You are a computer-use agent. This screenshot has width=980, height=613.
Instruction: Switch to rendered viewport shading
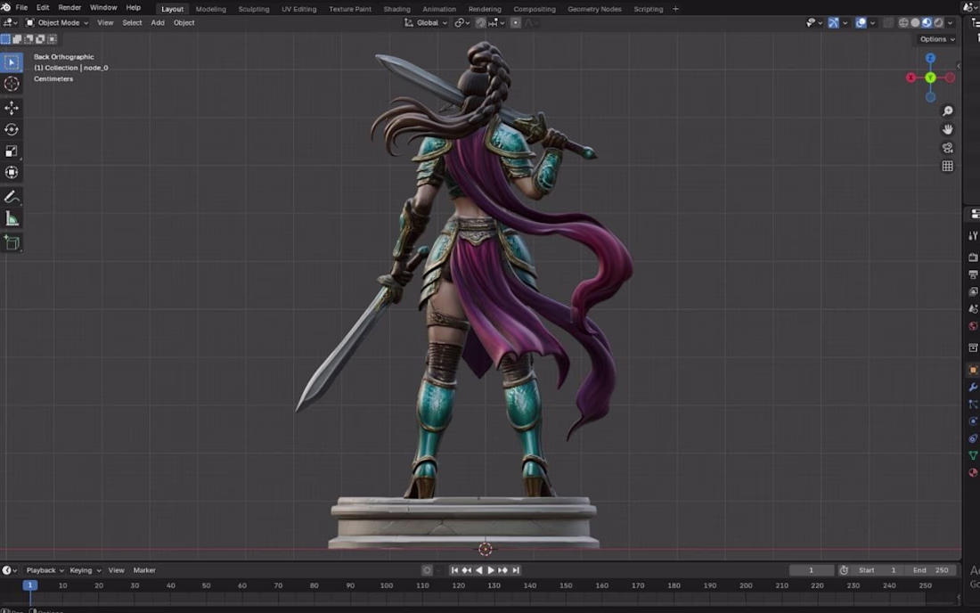pos(939,22)
